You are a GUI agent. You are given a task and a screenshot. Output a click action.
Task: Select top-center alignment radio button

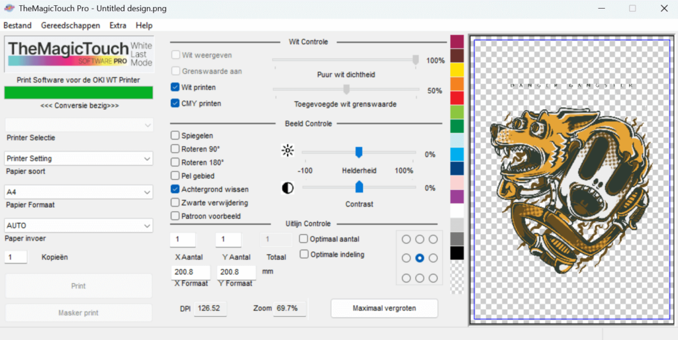pyautogui.click(x=420, y=239)
